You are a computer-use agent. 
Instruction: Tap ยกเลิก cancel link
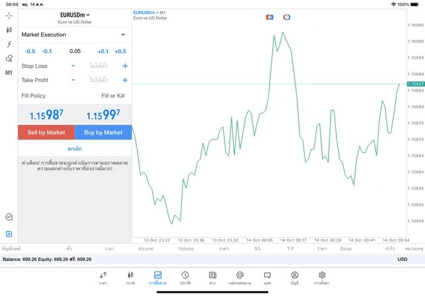click(75, 149)
